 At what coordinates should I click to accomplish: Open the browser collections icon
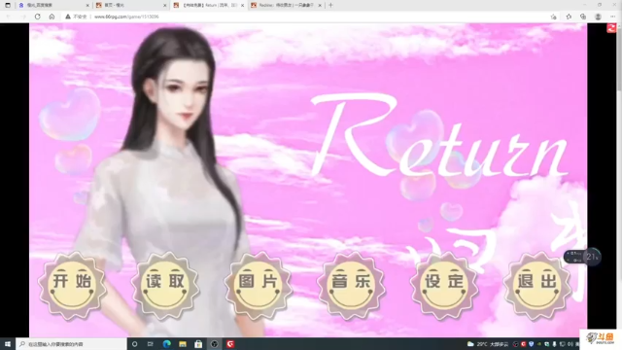pyautogui.click(x=583, y=17)
